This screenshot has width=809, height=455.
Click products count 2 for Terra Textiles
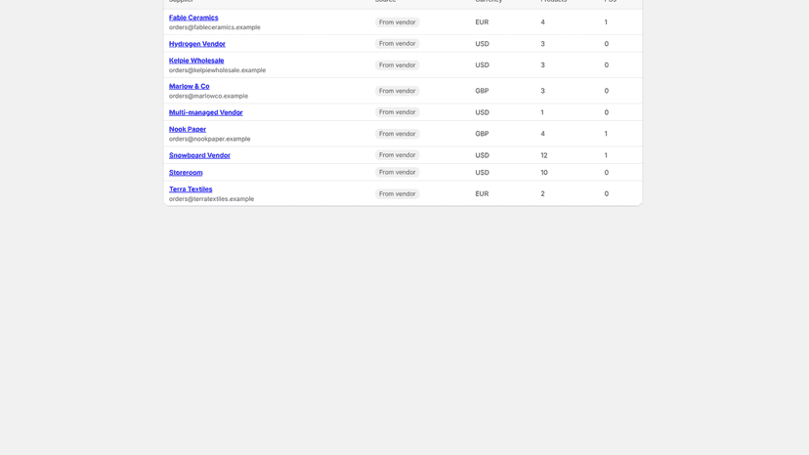click(x=542, y=194)
